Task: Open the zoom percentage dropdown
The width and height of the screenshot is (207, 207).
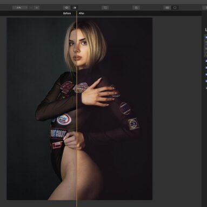Action: click(x=20, y=8)
